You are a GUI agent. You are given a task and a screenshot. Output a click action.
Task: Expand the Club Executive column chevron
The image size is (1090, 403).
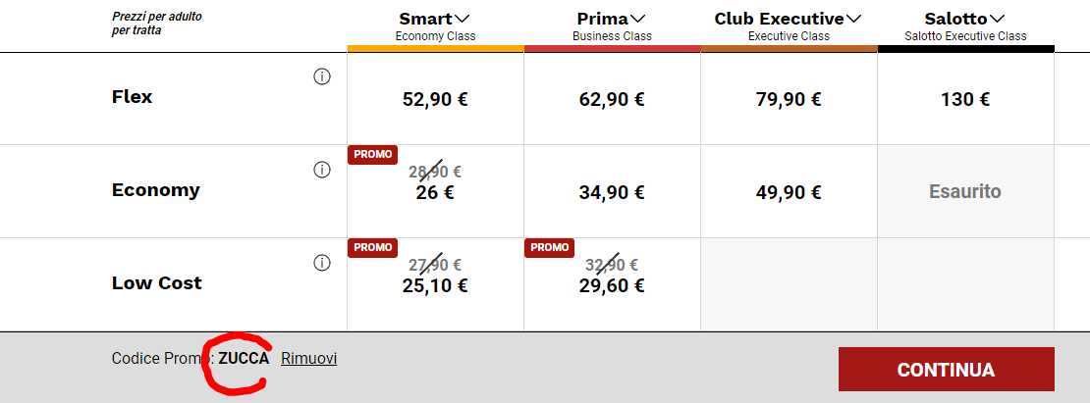click(854, 19)
